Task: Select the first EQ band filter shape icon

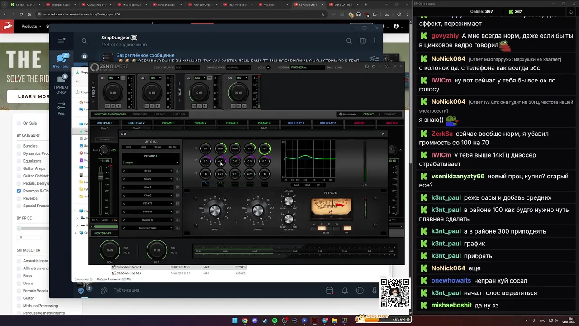Action: click(206, 184)
